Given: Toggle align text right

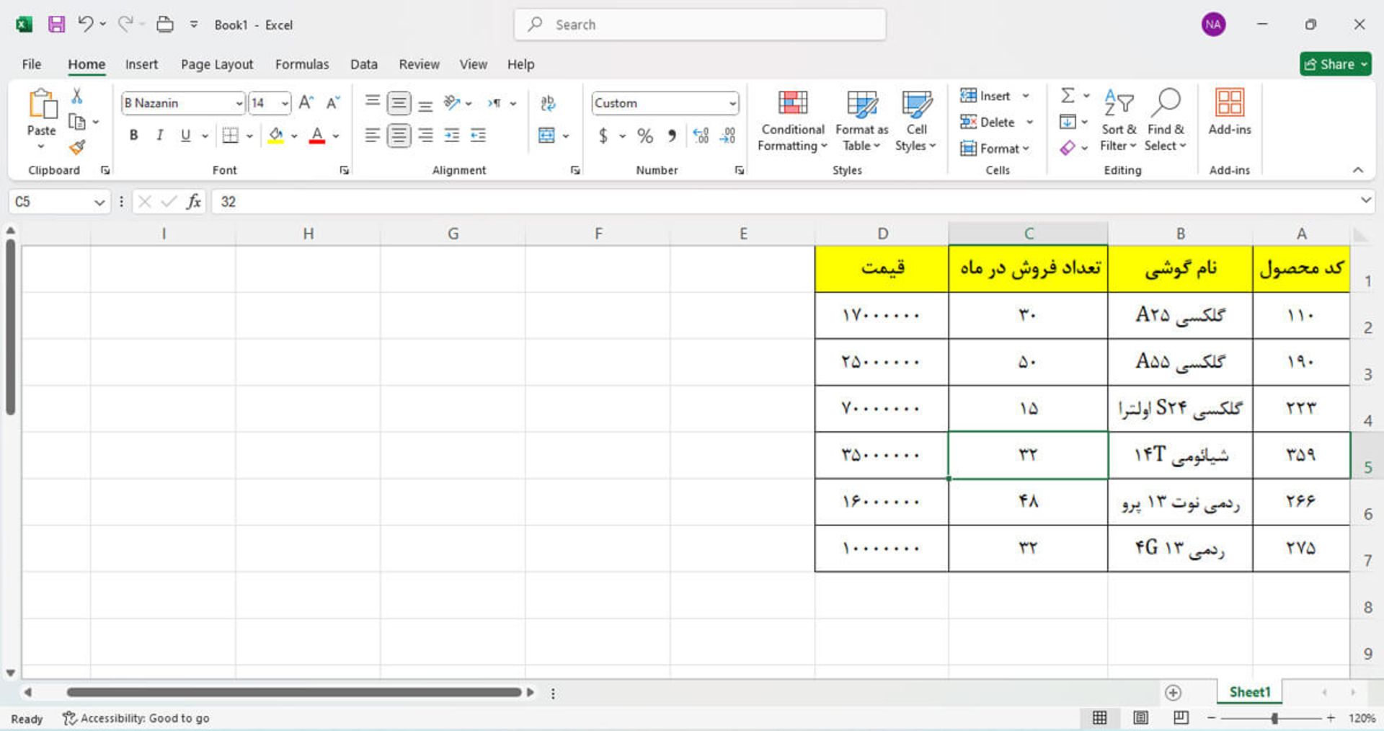Looking at the screenshot, I should 426,136.
